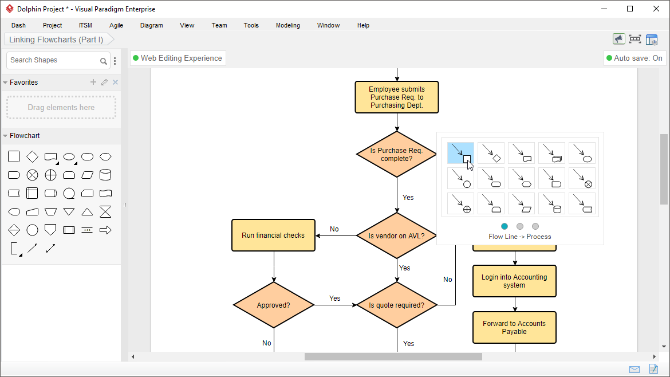Open the three-dot menu beside Search Shapes
The height and width of the screenshot is (377, 670).
115,60
